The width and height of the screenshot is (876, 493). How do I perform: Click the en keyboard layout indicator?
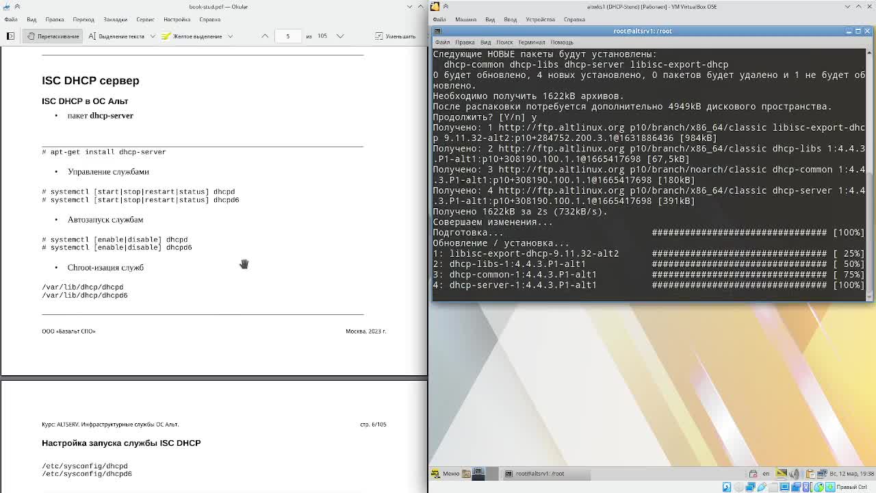pyautogui.click(x=766, y=474)
